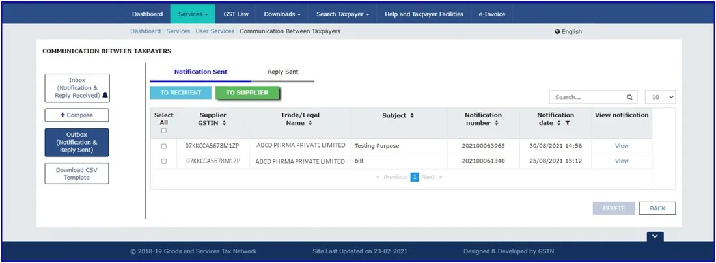Image resolution: width=716 pixels, height=263 pixels.
Task: Sort by Trade/Legal Name arrows
Action: click(x=310, y=123)
